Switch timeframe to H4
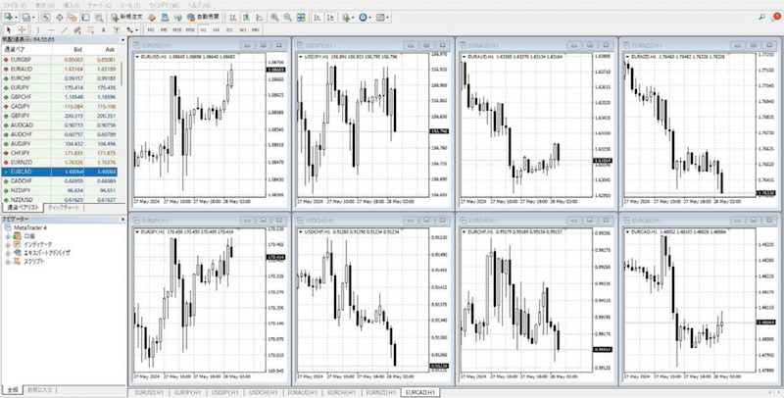Viewport: 784px width, 398px height. coord(216,29)
